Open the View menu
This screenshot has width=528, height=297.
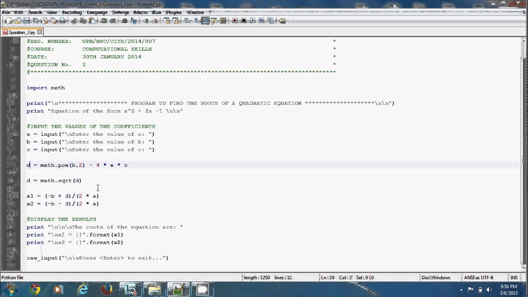(x=52, y=12)
